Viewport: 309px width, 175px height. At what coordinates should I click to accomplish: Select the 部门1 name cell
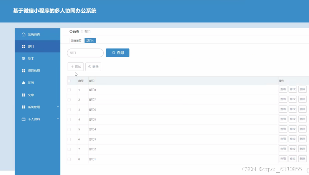click(92, 159)
